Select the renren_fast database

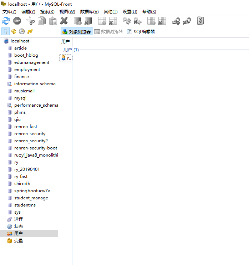click(26, 127)
